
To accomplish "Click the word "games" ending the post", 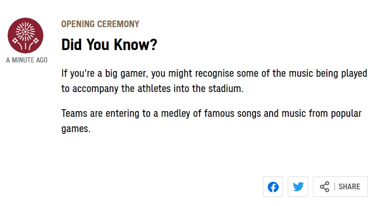I will click(75, 128).
